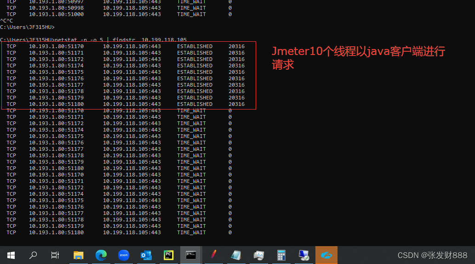Click TIME_WAIT state in the port 51000 row
This screenshot has width=475, height=264.
[x=191, y=14]
